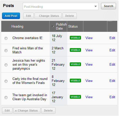Open the Edit link for Carly Women's Finals
This screenshot has height=116, width=119.
pos(112,81)
